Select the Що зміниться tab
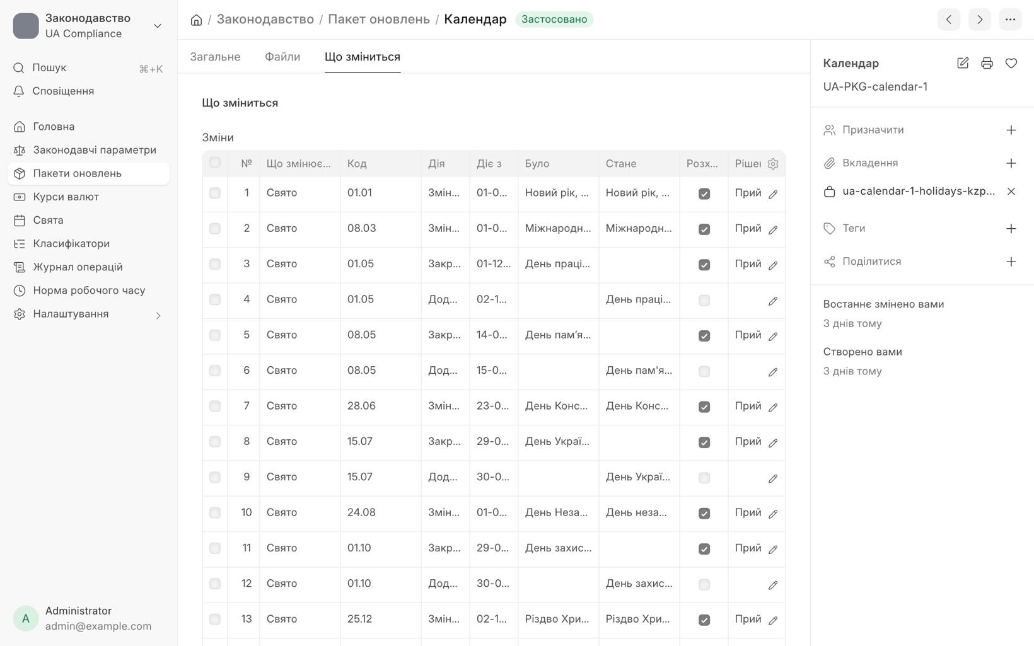The image size is (1034, 646). click(363, 57)
